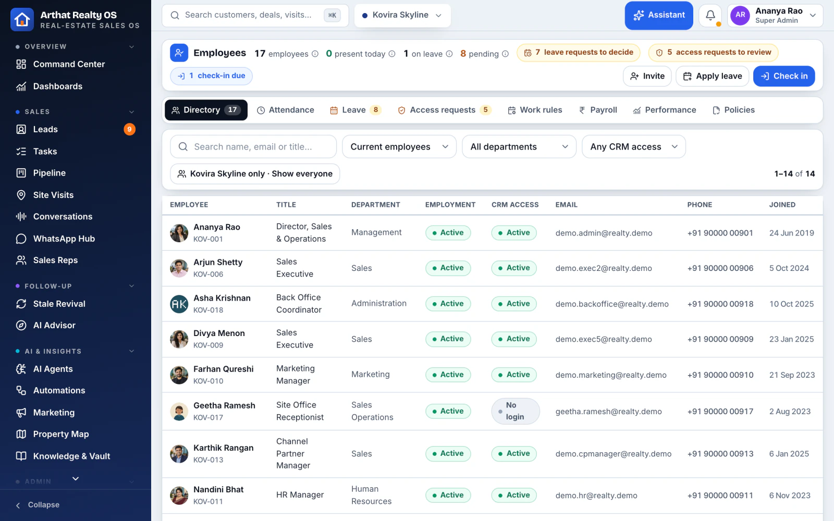Image resolution: width=834 pixels, height=521 pixels.
Task: Open the Current employees filter dropdown
Action: point(399,146)
